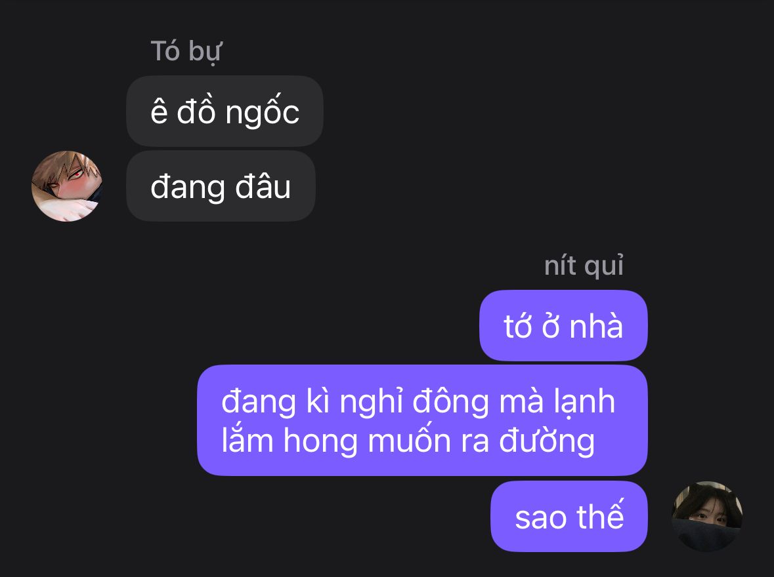Select the "sao thế" message bubble
774x577 pixels.
[569, 516]
